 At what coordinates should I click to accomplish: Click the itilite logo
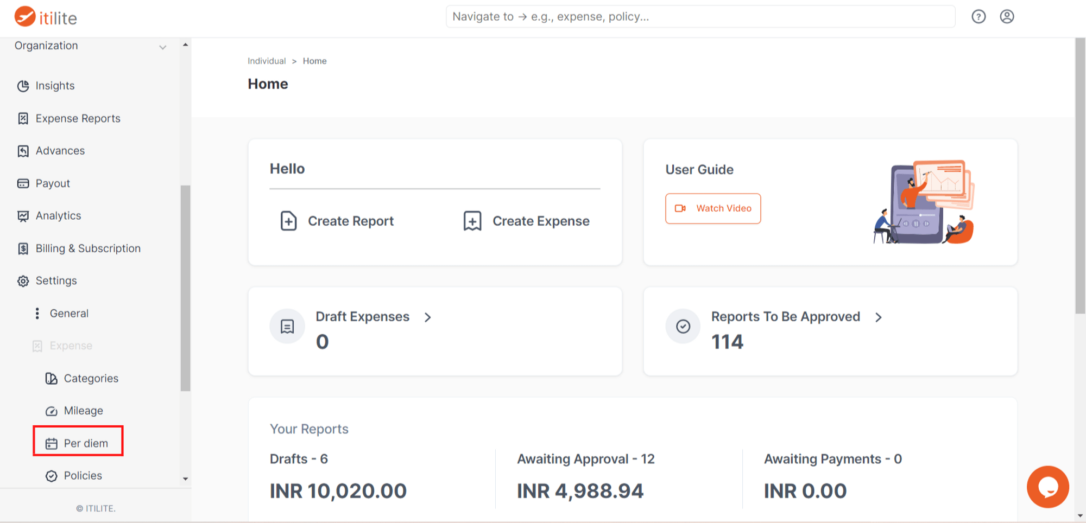click(x=46, y=17)
